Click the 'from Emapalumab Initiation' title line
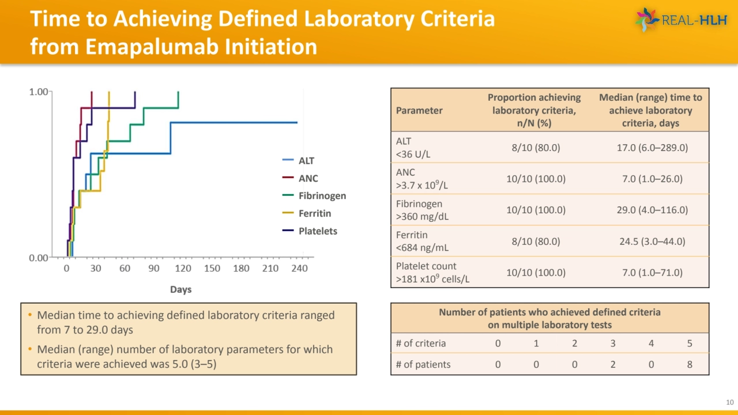 pyautogui.click(x=174, y=46)
